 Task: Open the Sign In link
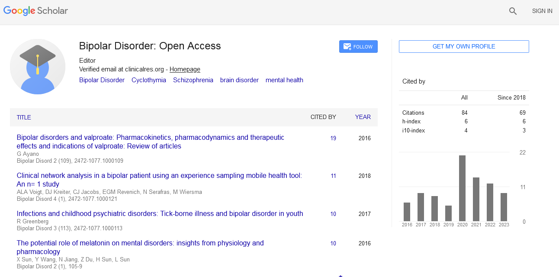[x=542, y=11]
